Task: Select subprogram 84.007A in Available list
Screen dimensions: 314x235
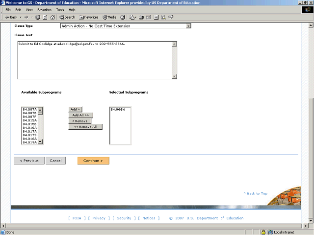Action: pos(29,110)
